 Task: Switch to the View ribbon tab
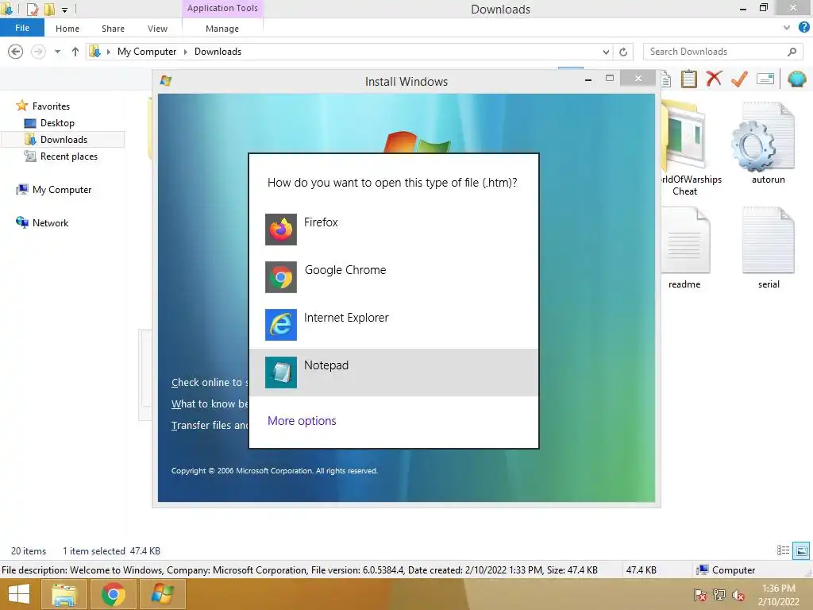(x=158, y=29)
